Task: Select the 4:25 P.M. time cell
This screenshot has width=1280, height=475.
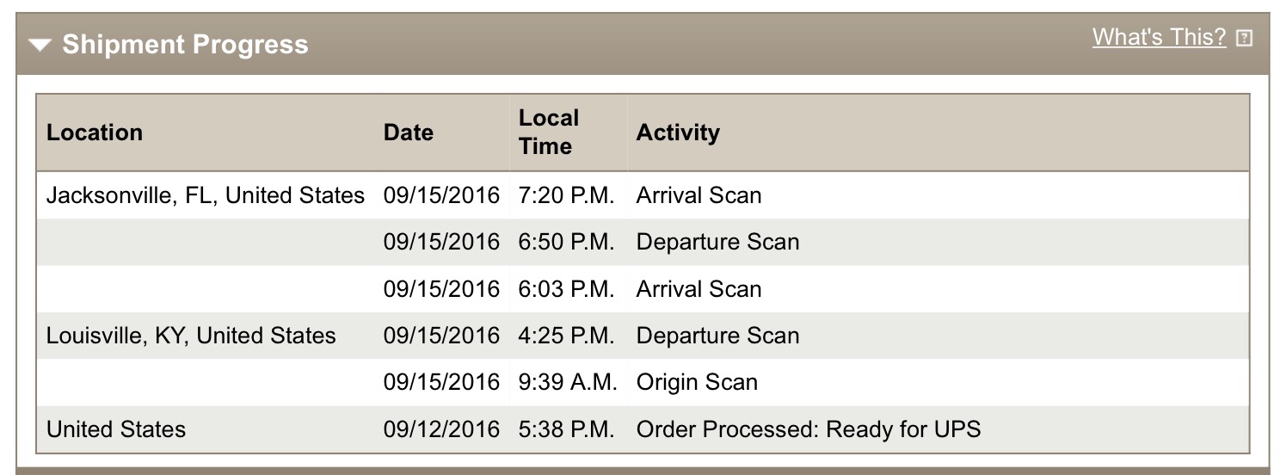Action: (x=566, y=336)
